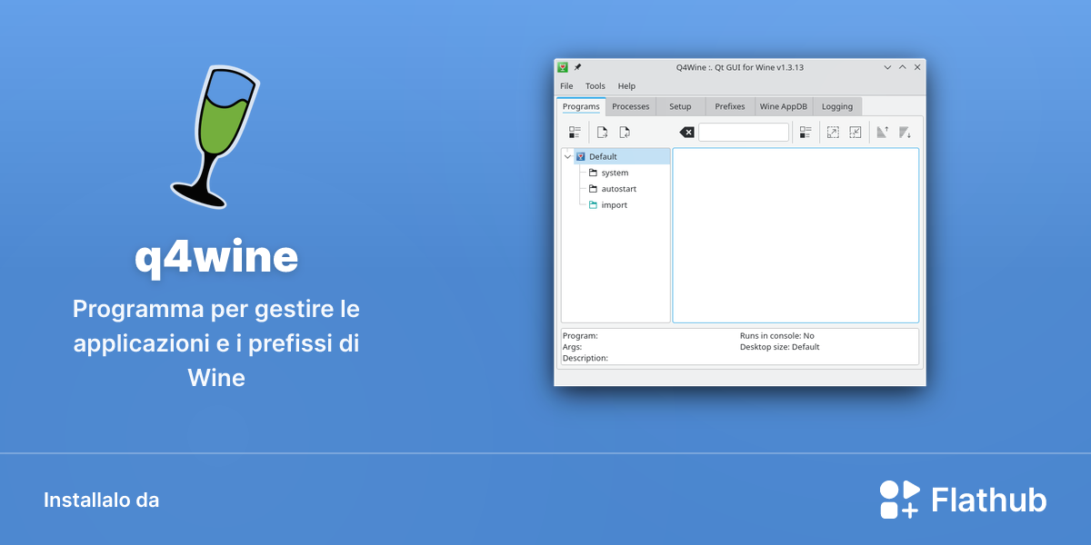Click the zoom in icons button
This screenshot has height=545, width=1091.
tap(833, 133)
